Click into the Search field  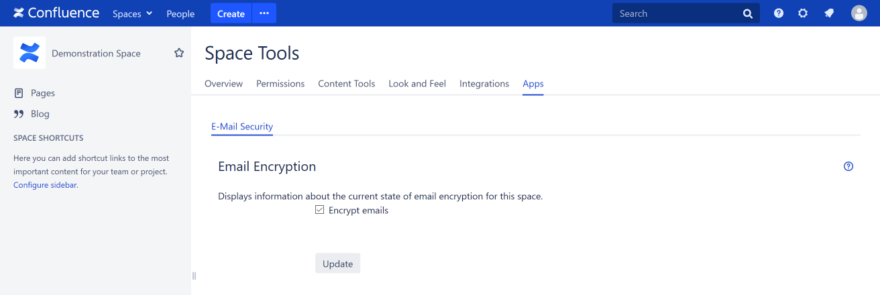click(x=677, y=13)
